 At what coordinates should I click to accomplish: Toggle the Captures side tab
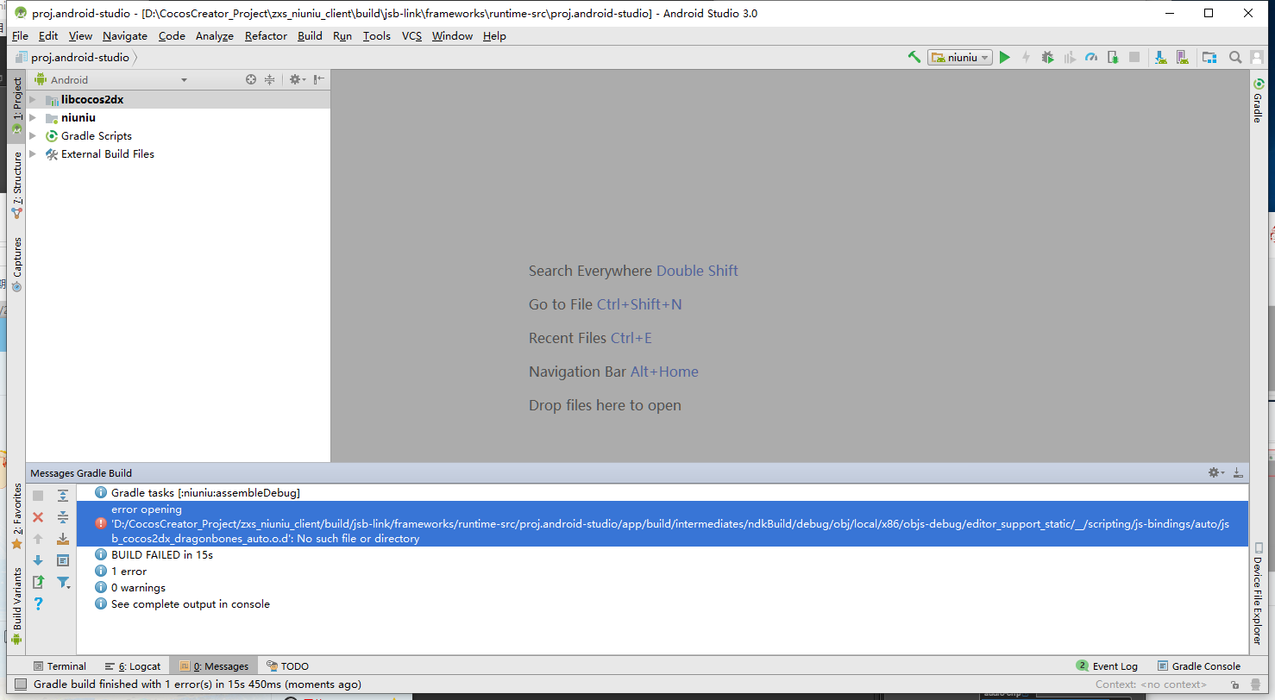coord(16,265)
